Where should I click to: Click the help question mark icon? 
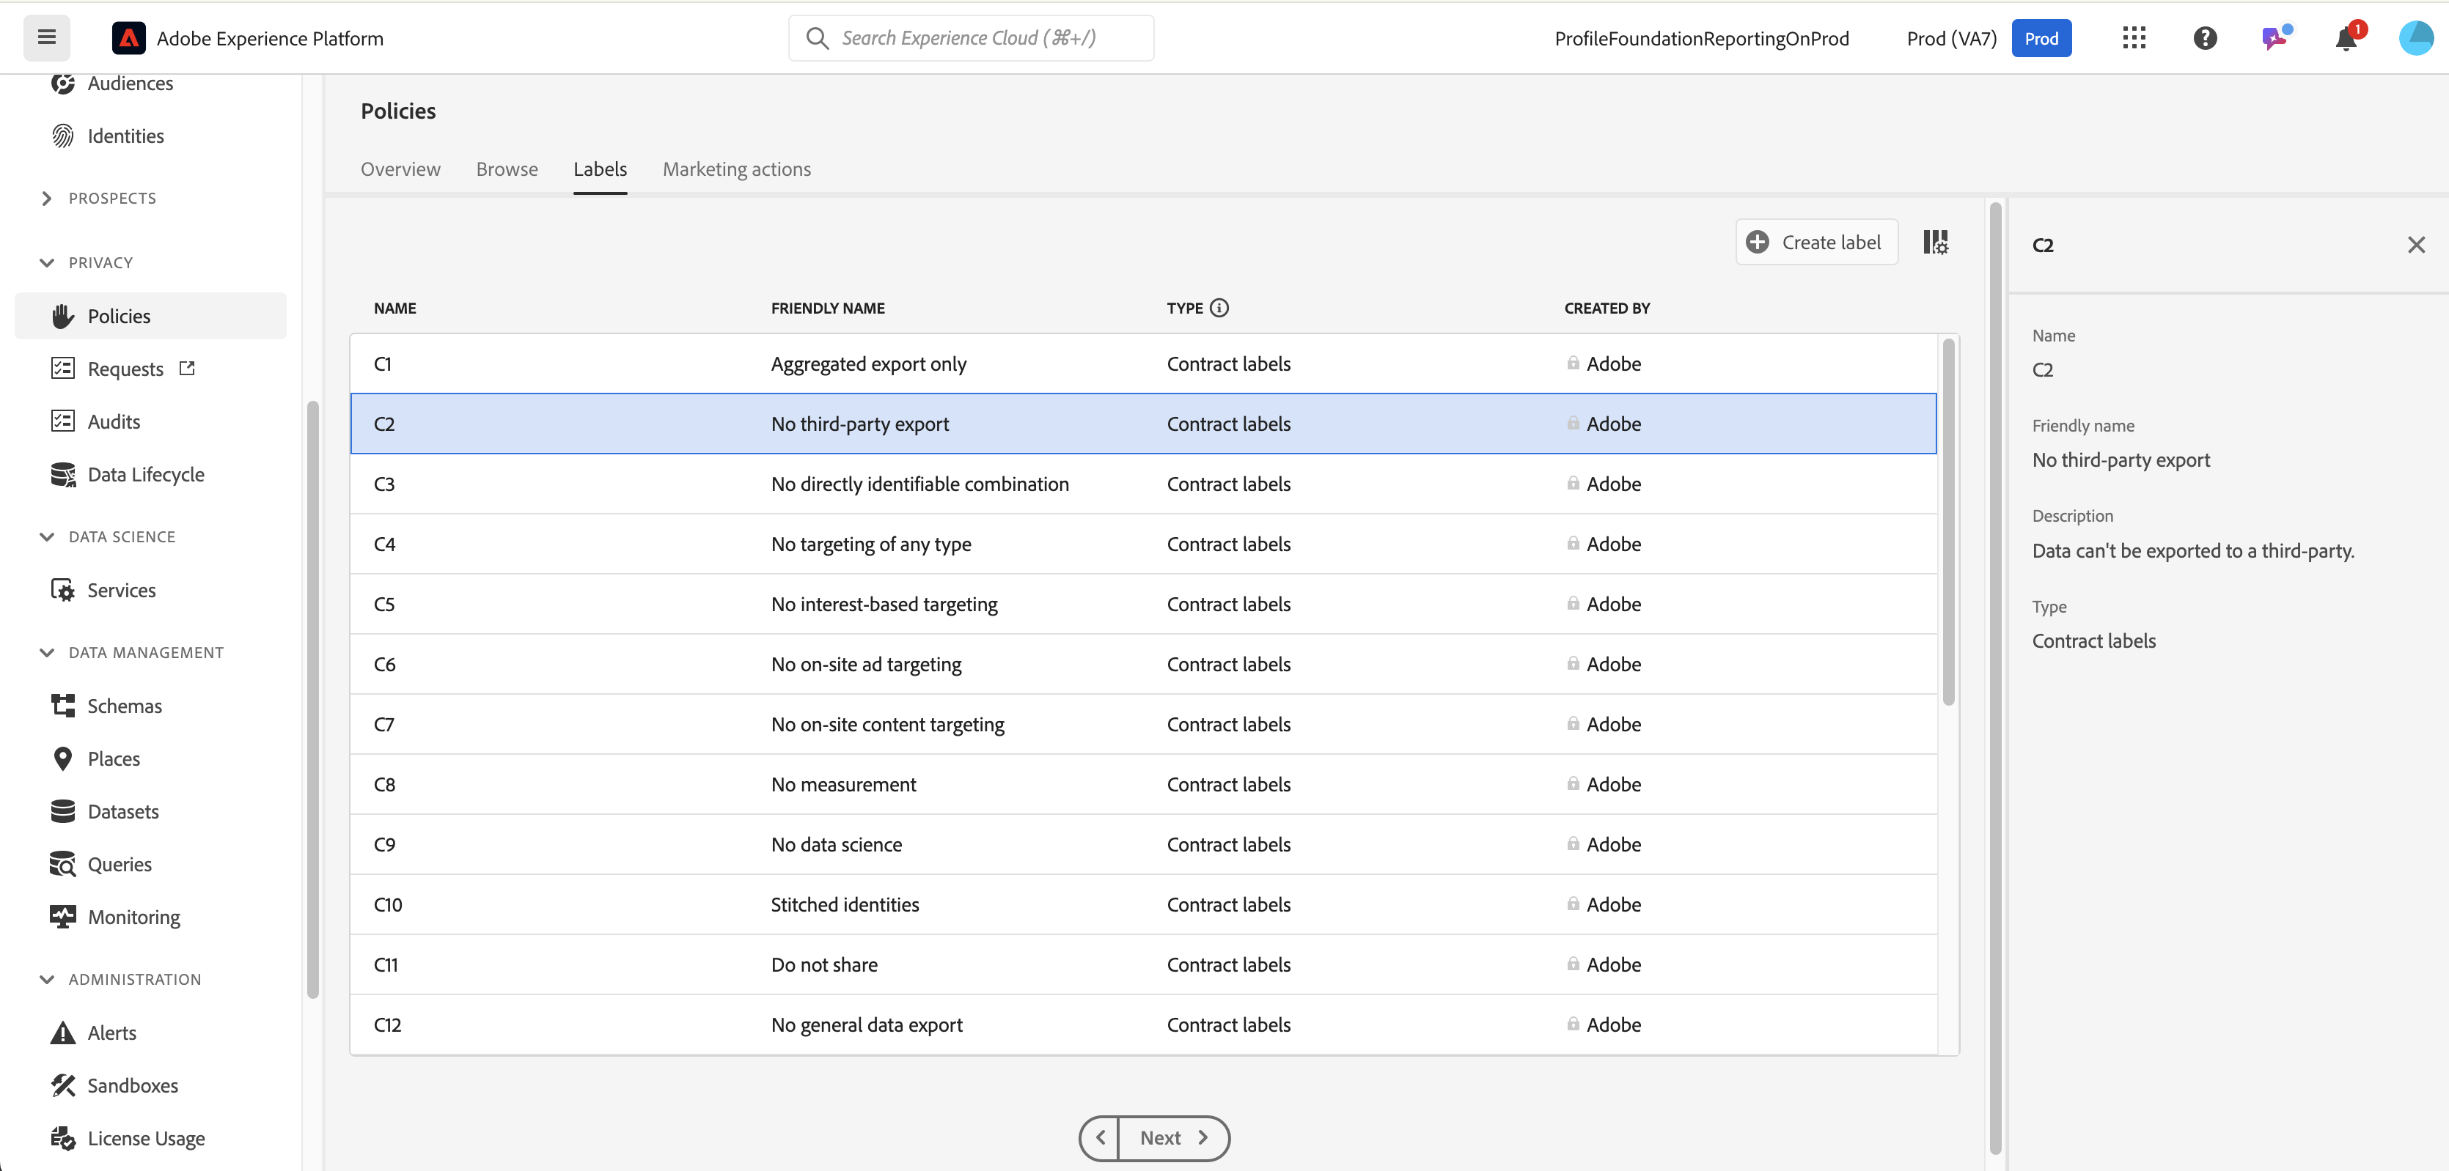(2205, 38)
